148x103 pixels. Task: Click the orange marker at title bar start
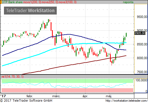click(1, 2)
